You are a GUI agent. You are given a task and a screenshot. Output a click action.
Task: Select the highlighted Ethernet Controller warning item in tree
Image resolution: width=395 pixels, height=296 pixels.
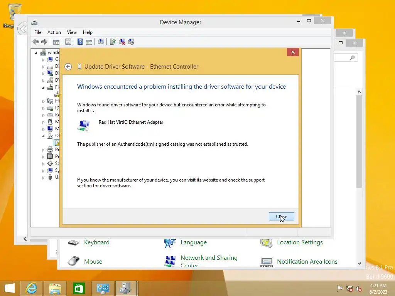57,143
